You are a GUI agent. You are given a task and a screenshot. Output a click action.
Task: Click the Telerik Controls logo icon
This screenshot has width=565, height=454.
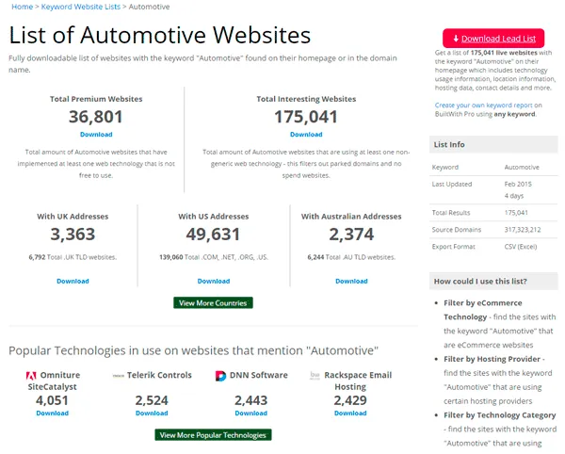(x=119, y=376)
